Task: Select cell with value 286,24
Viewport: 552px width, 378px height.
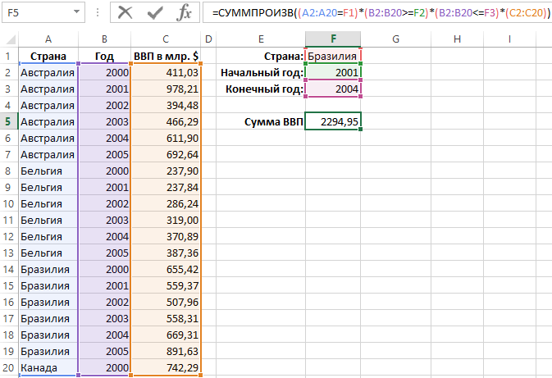Action: click(166, 204)
